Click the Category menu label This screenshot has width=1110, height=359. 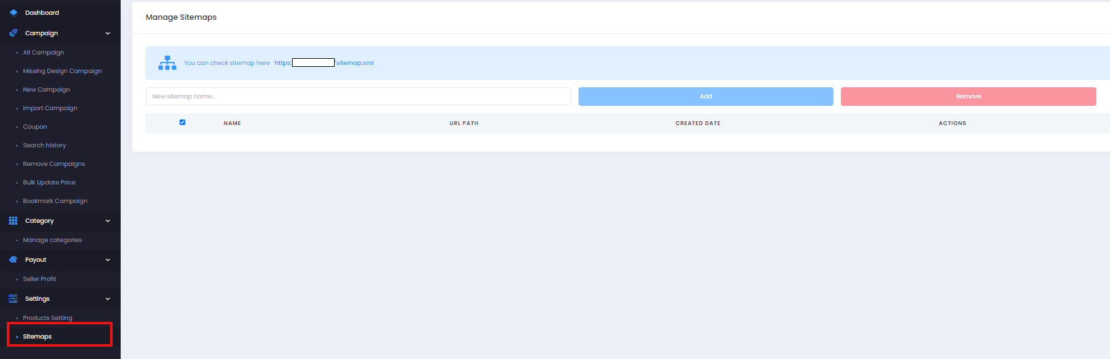[40, 221]
